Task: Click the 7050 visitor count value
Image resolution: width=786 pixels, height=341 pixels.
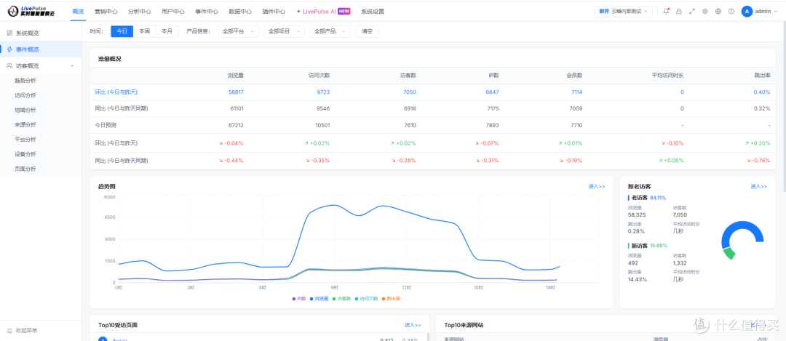Action: 410,92
